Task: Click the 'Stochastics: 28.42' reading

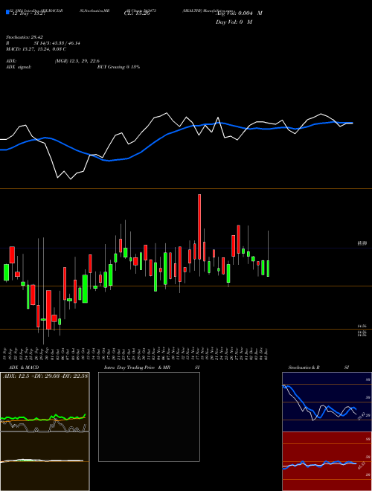Action: pos(24,37)
